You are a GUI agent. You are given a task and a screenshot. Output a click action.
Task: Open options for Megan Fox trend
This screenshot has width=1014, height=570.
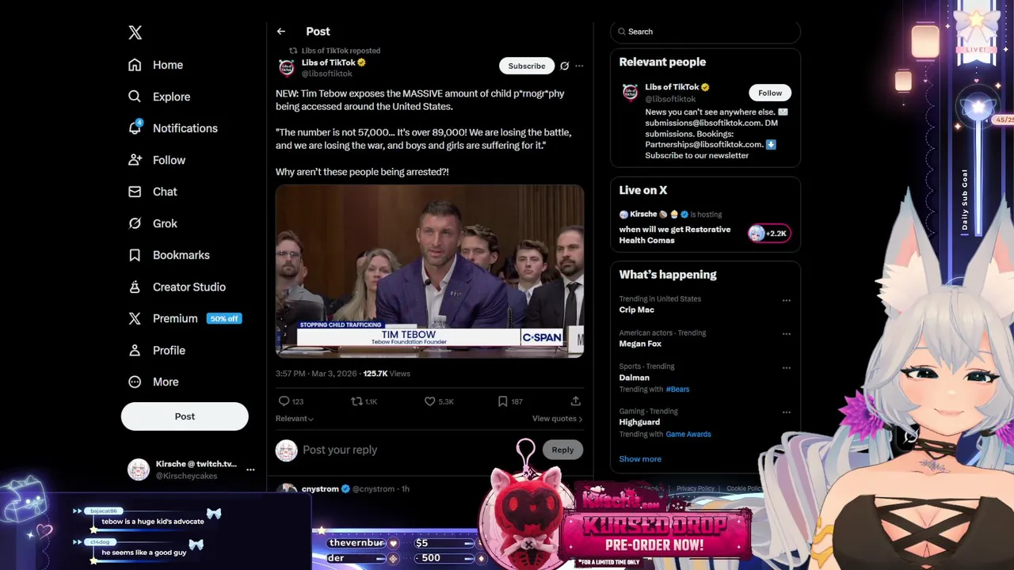pyautogui.click(x=787, y=333)
